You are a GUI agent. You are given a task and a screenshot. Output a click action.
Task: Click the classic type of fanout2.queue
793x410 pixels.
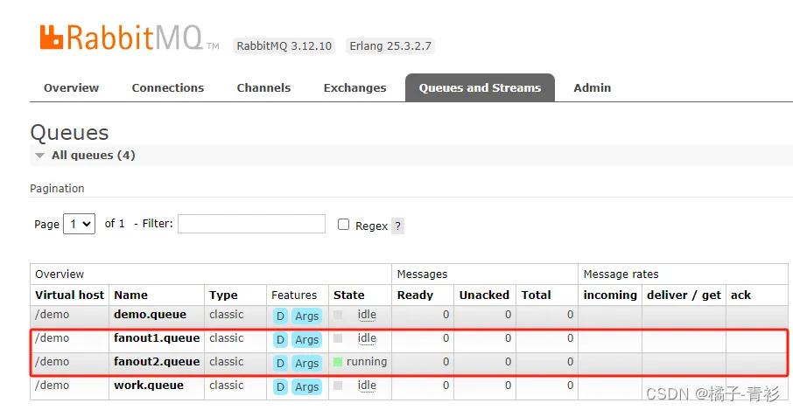pos(227,362)
